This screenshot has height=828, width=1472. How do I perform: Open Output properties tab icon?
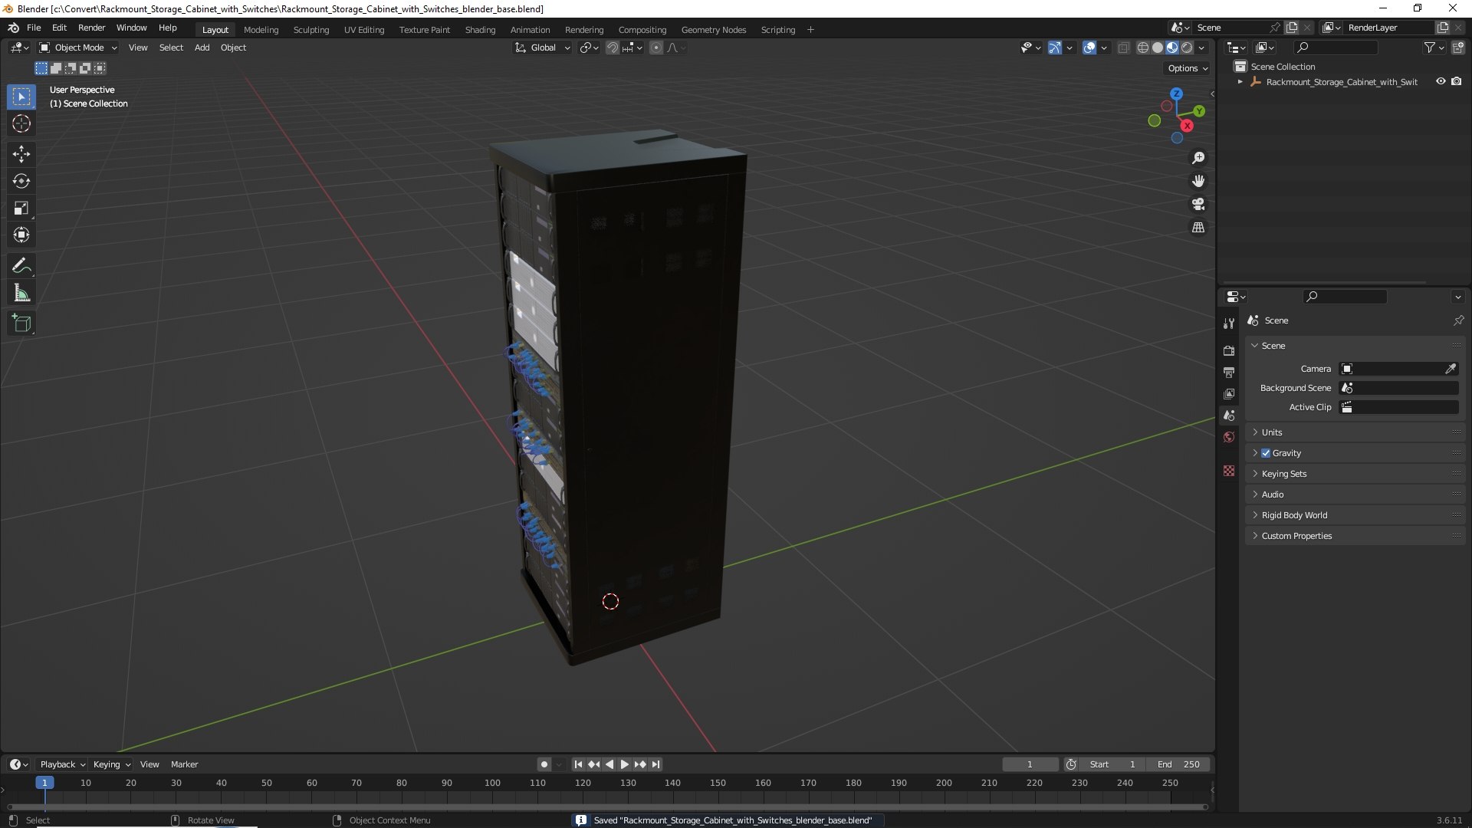1229,372
